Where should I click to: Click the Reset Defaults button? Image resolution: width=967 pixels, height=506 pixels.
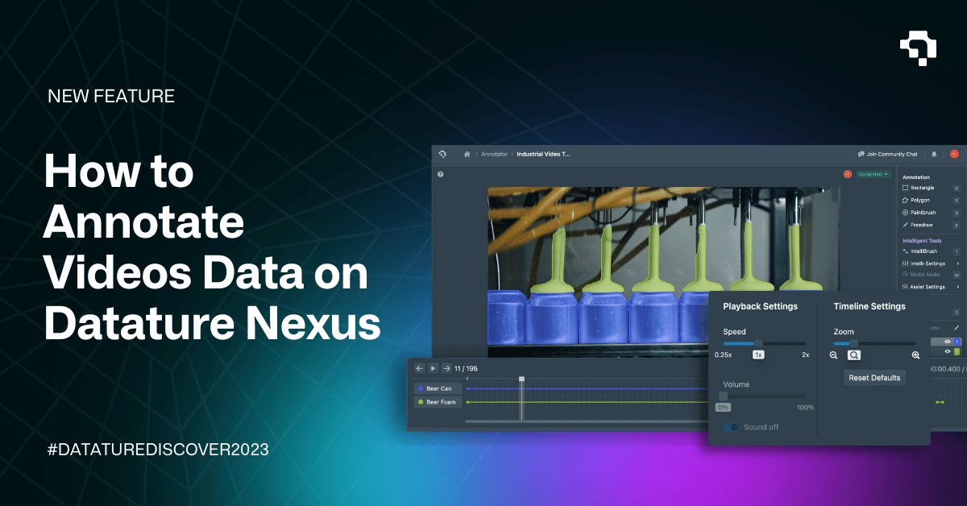coord(874,378)
